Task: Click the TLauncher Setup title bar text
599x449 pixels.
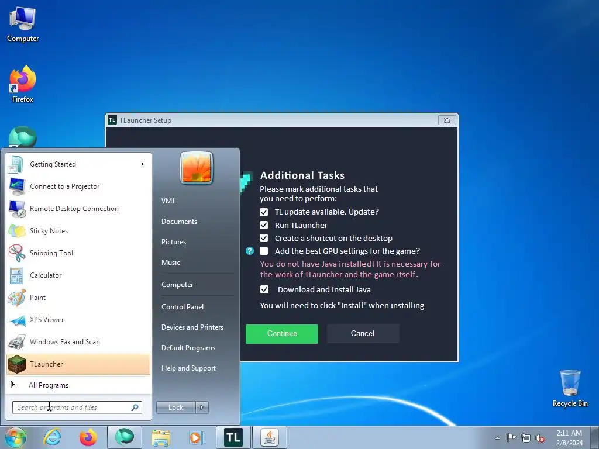Action: [145, 120]
